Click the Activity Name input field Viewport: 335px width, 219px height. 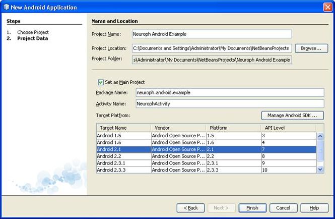[229, 104]
